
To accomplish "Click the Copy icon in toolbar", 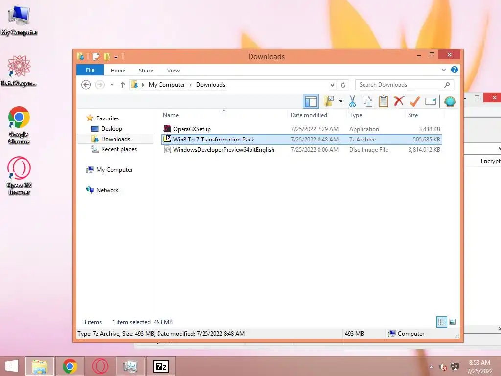I will tap(368, 102).
